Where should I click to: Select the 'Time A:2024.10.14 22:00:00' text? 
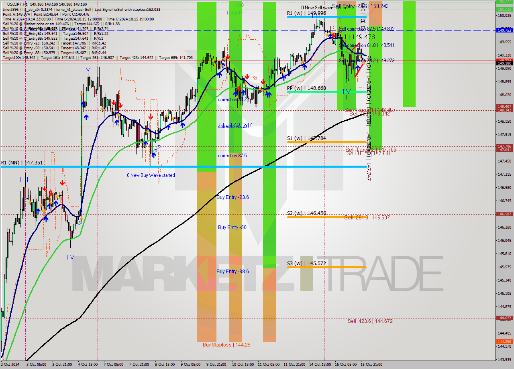click(x=27, y=19)
